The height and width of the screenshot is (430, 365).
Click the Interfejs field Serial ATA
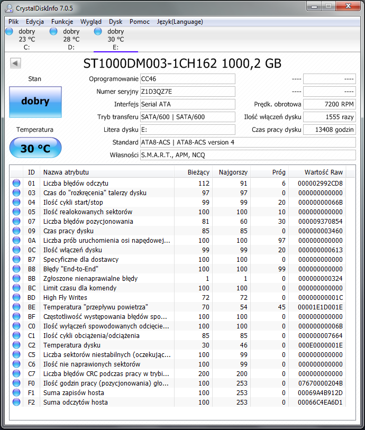[188, 104]
